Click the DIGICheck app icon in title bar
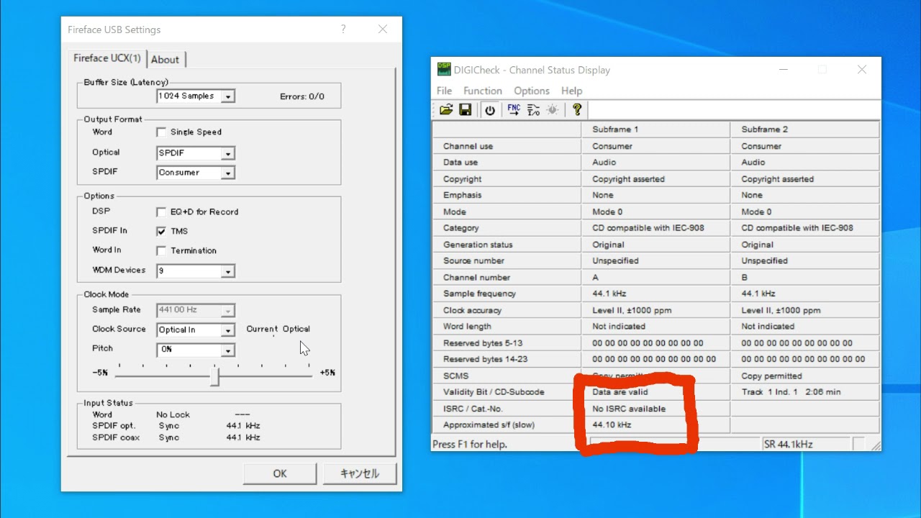This screenshot has width=921, height=518. [x=444, y=70]
